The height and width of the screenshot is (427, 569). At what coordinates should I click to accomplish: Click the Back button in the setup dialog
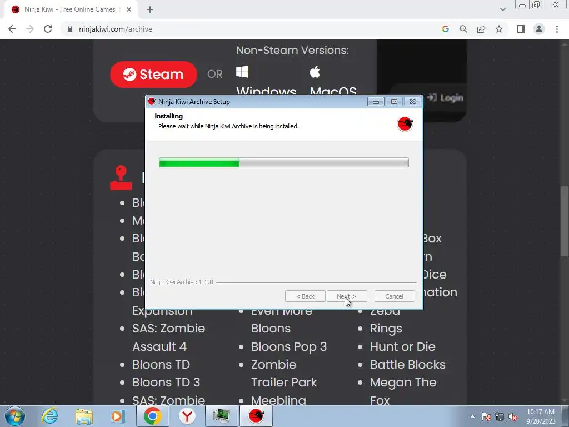click(x=305, y=296)
